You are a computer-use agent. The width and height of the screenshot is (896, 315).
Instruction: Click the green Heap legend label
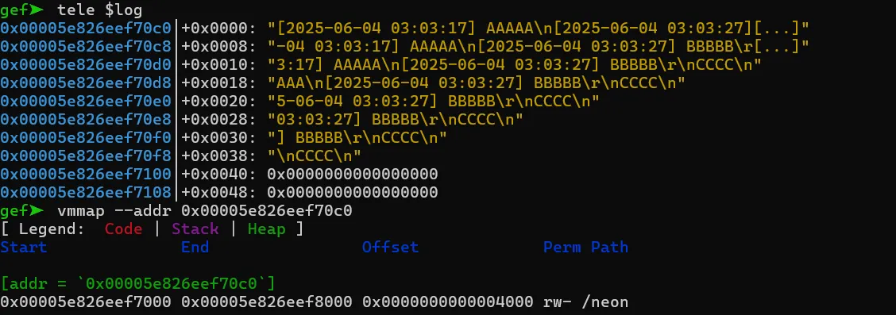coord(266,229)
